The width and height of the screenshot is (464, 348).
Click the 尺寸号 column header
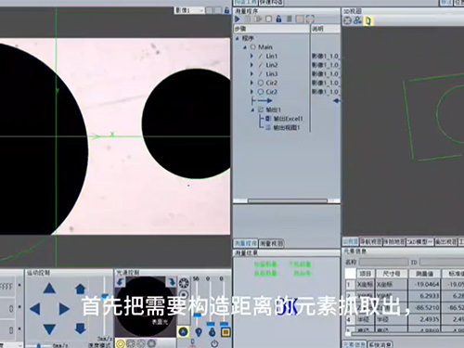click(x=392, y=274)
